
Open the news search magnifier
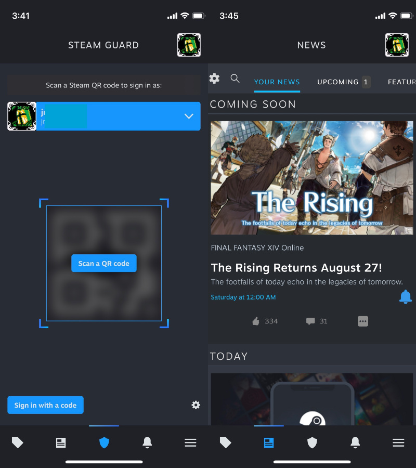coord(235,79)
